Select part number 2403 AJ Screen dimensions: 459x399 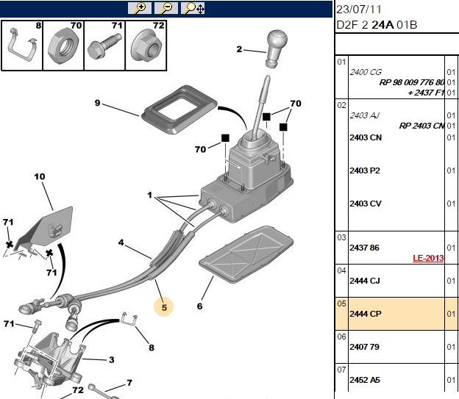point(364,115)
